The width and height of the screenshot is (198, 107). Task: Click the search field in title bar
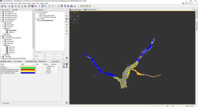[x=189, y=3]
